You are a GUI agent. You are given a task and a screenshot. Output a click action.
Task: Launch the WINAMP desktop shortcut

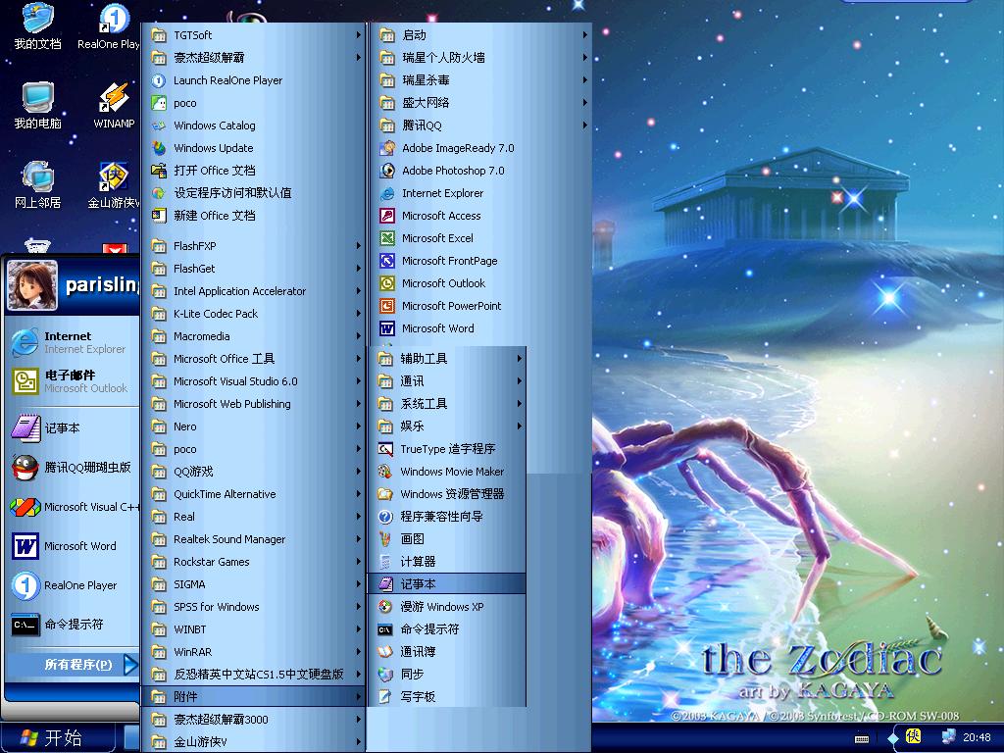114,106
